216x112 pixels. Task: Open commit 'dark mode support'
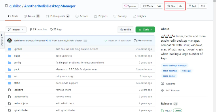67,83
